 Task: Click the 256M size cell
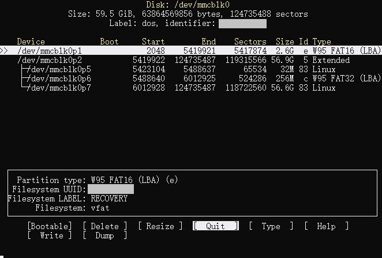(x=285, y=78)
